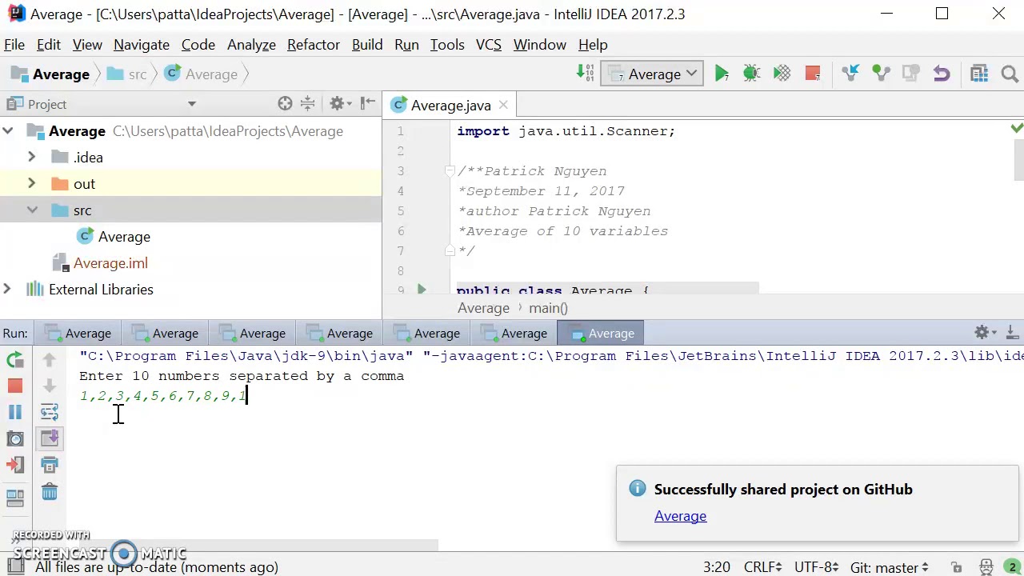Select the Average class under src
The image size is (1024, 576).
124,237
